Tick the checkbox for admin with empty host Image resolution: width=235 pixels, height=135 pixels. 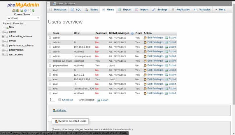coord(50,38)
